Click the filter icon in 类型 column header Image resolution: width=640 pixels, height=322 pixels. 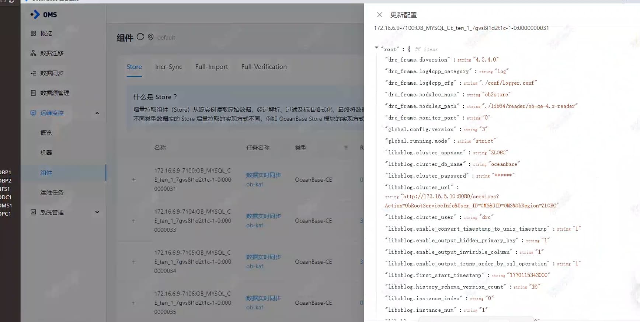(346, 148)
